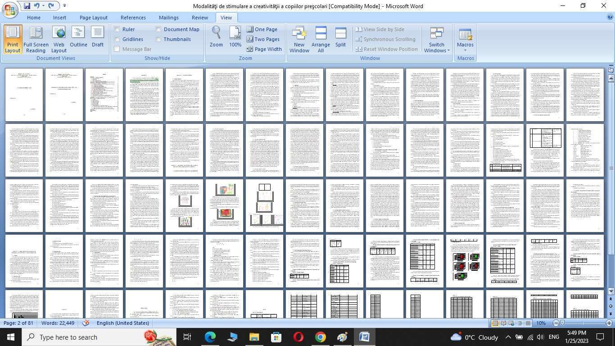Enable the Ruler checkbox
The height and width of the screenshot is (346, 615).
117,29
